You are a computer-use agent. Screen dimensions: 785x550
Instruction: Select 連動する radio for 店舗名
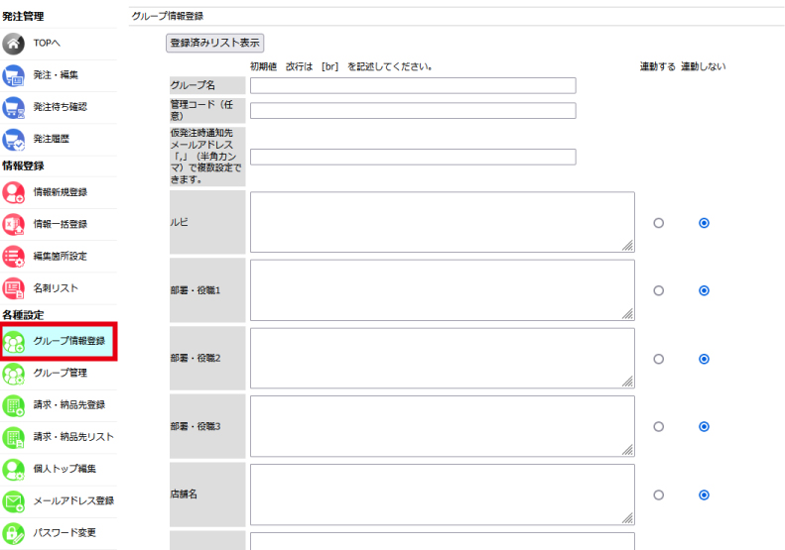658,495
